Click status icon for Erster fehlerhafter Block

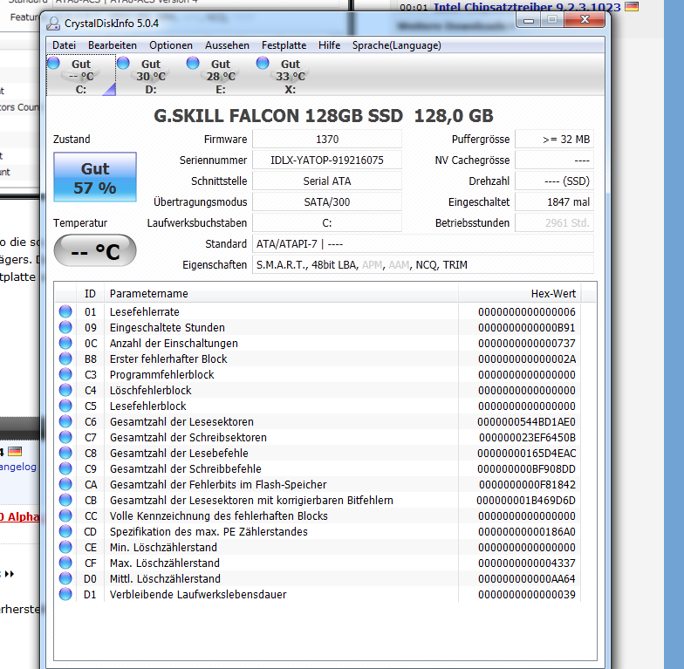(x=65, y=358)
